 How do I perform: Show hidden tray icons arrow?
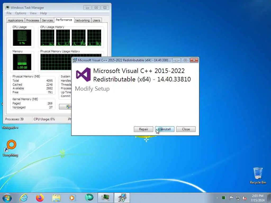tap(217, 198)
